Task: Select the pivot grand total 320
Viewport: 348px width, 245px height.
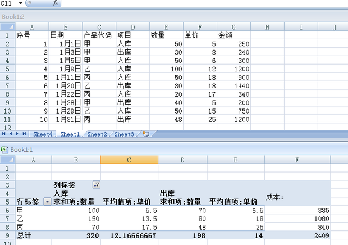Action: click(x=76, y=235)
